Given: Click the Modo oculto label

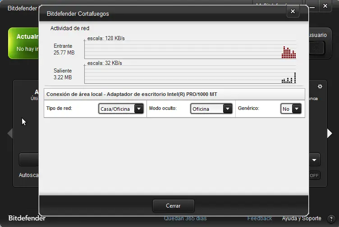Looking at the screenshot, I should [x=163, y=108].
